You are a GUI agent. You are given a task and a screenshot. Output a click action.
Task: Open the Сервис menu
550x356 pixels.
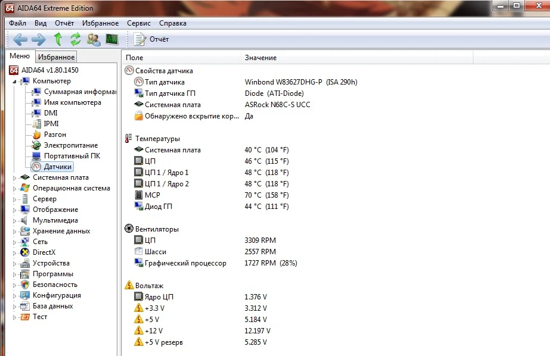pos(139,23)
